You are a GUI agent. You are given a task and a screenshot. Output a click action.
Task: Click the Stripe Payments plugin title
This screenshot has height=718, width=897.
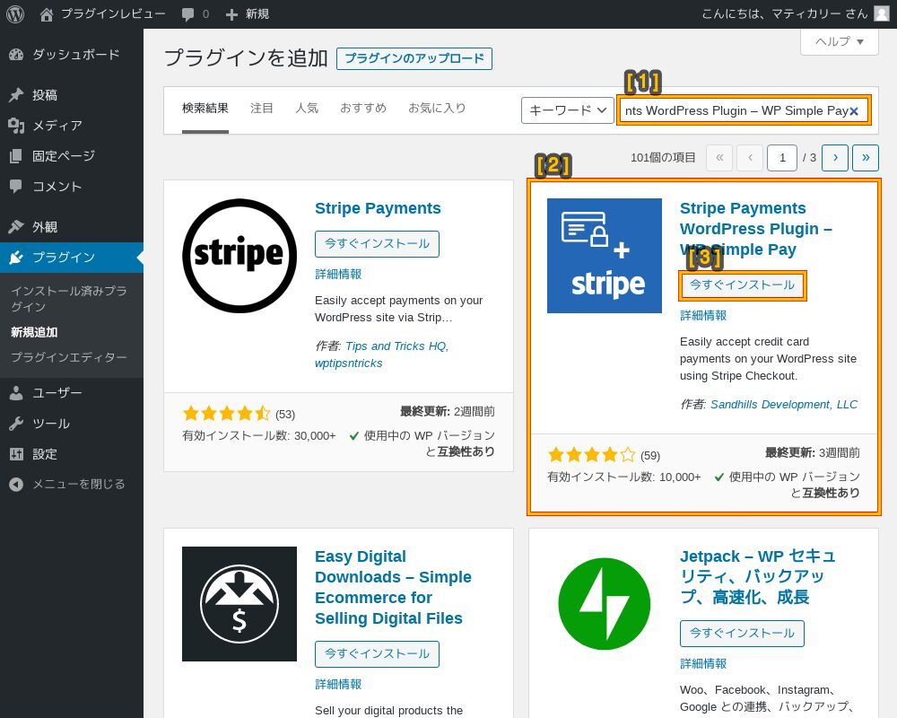click(x=378, y=208)
